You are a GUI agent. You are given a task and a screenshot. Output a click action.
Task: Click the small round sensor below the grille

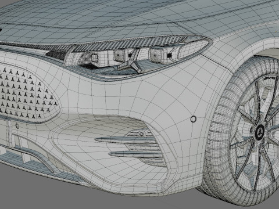[x=17, y=126]
